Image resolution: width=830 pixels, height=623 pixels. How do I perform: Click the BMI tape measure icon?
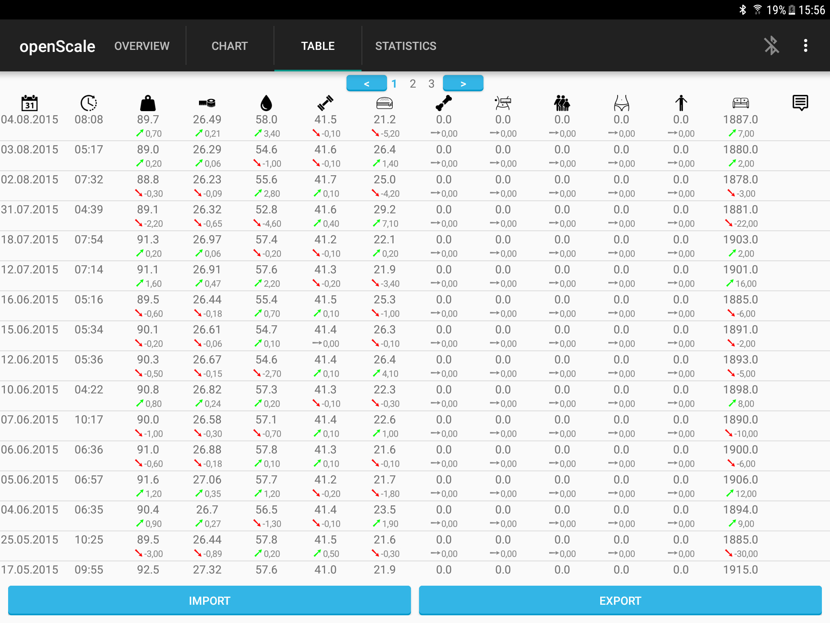tap(207, 103)
